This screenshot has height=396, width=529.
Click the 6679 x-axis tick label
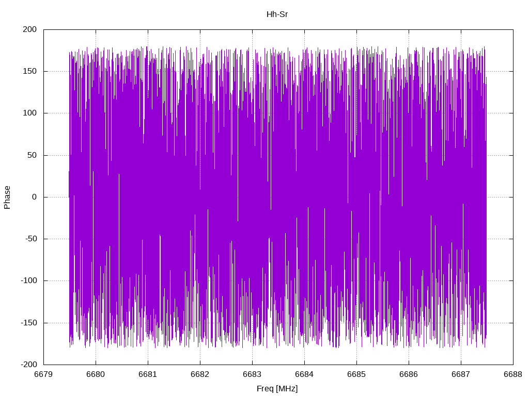pyautogui.click(x=43, y=374)
